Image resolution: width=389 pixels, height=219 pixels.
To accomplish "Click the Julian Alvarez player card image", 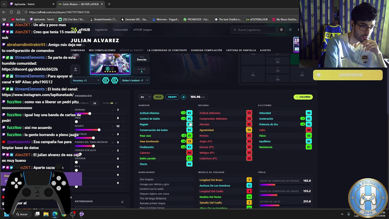I will point(110,64).
